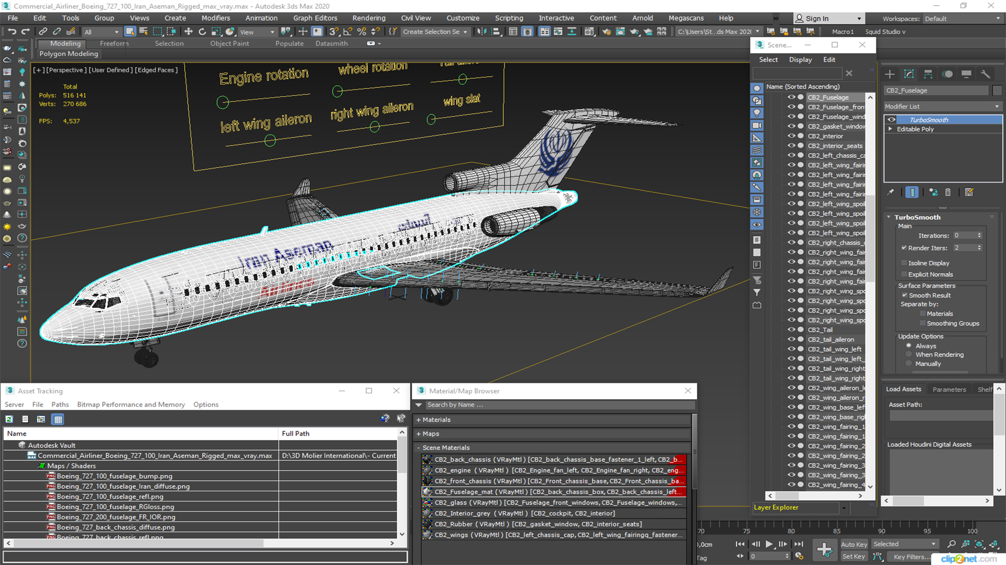Refresh the Asset Tracking list

coord(9,419)
